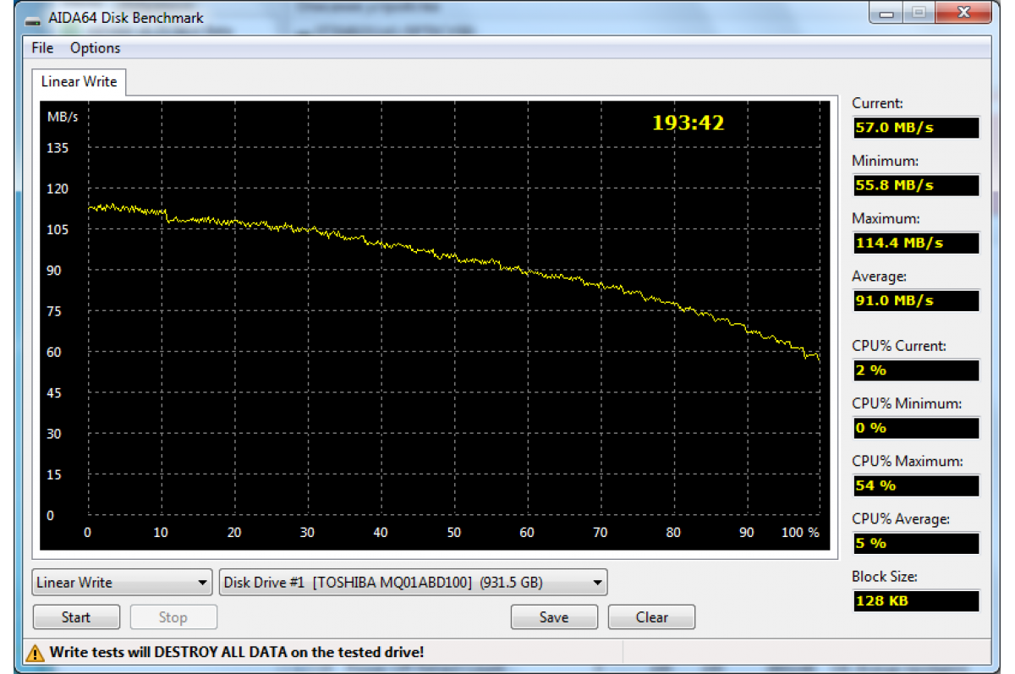This screenshot has width=1015, height=674.
Task: Click the Block Size value 128 KB
Action: (915, 601)
